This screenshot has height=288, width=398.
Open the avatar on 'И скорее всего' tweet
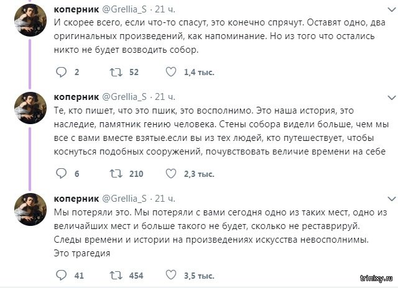(29, 19)
